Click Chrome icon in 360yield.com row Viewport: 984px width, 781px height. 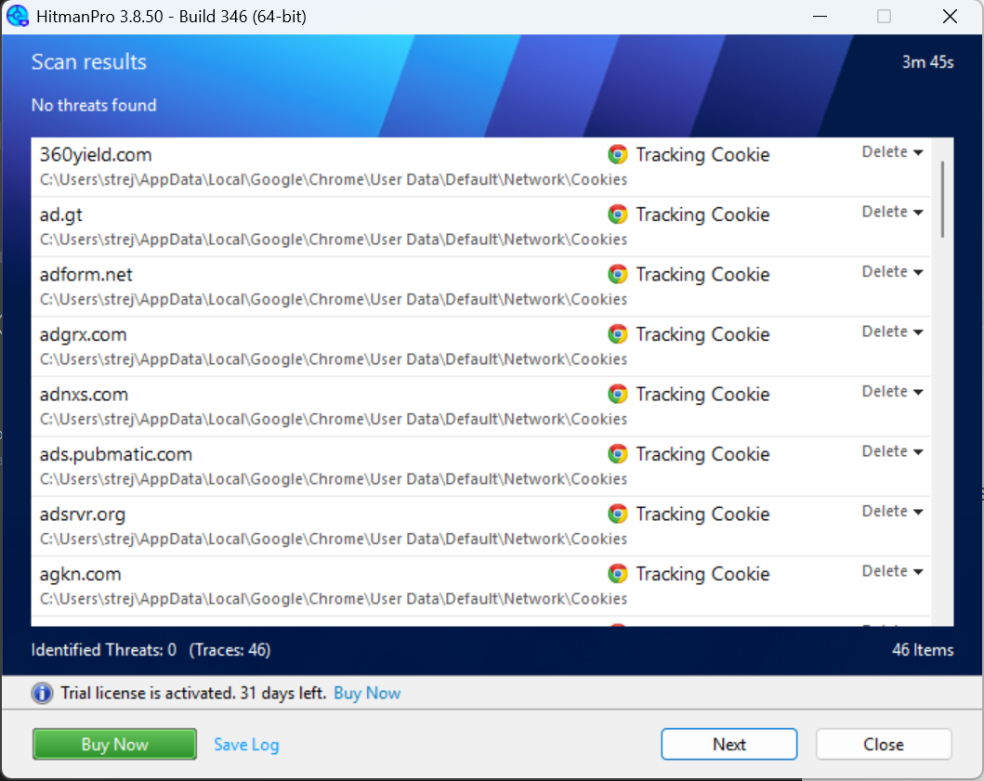[x=618, y=154]
